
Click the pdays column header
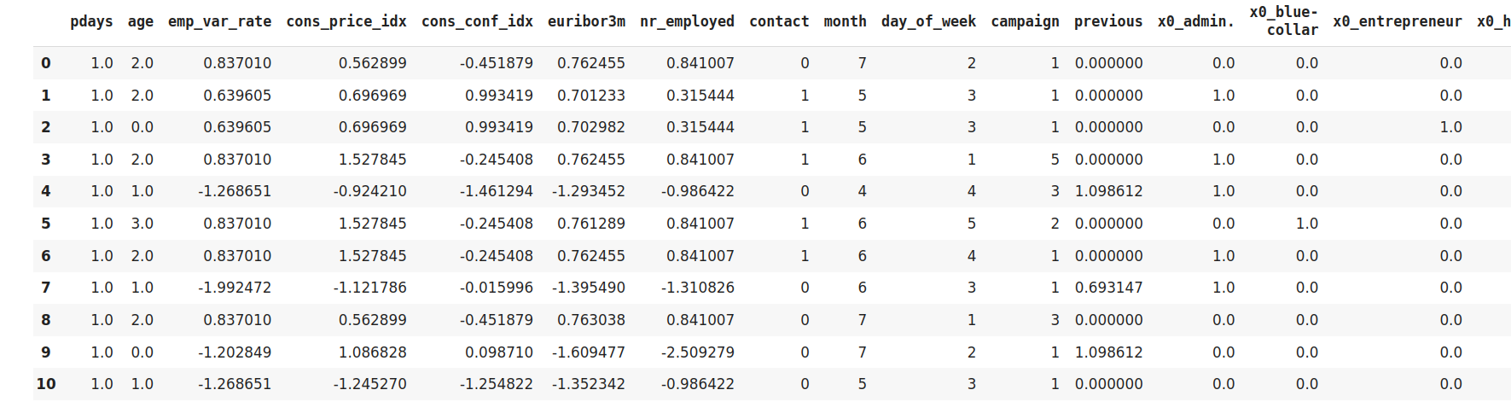click(91, 21)
